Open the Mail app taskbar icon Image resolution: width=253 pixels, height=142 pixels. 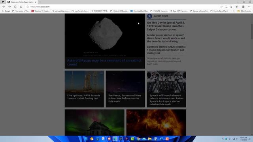[144, 139]
